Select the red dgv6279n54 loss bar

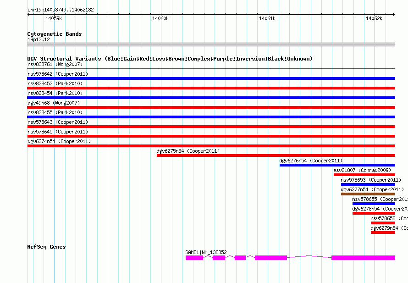pyautogui.click(x=383, y=233)
